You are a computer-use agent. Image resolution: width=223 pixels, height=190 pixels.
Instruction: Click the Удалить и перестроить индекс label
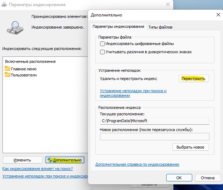click(x=128, y=79)
